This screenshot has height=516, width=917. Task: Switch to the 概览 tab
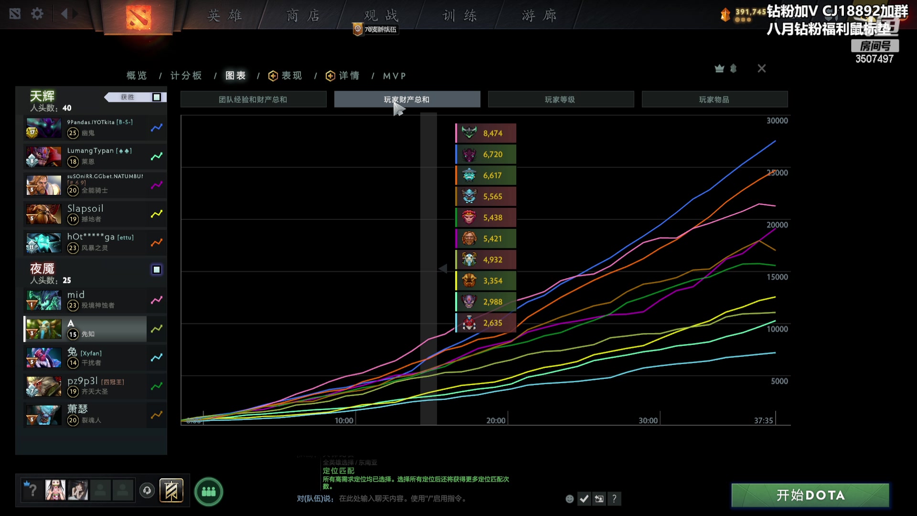[137, 75]
